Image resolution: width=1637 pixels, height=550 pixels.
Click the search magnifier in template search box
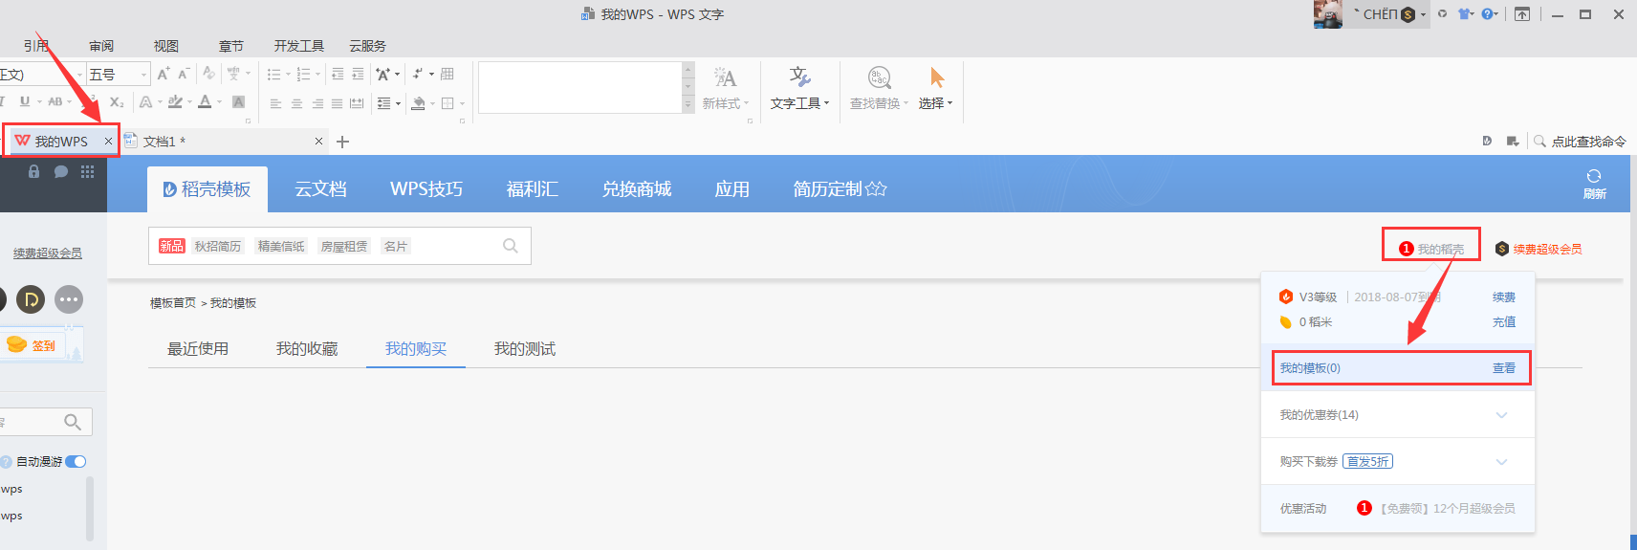[x=511, y=246]
